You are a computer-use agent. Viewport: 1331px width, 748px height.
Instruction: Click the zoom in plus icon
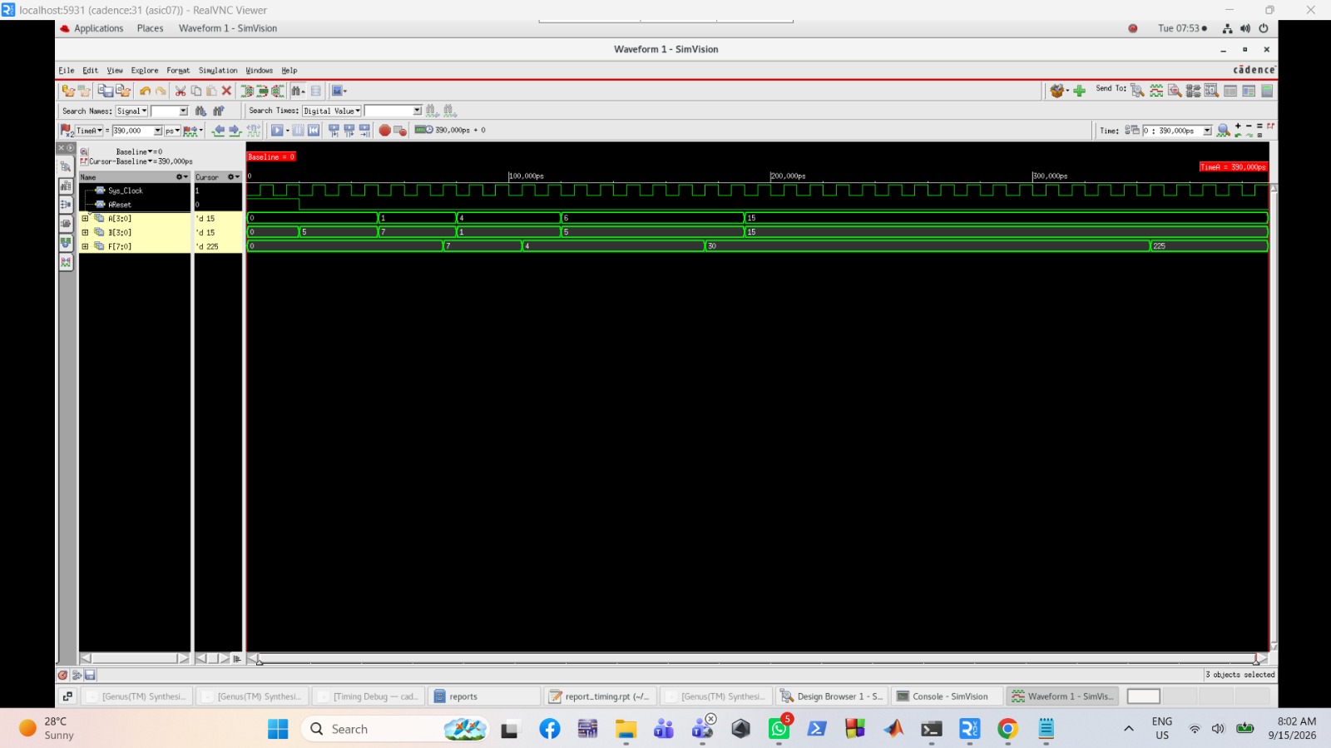click(x=1238, y=126)
